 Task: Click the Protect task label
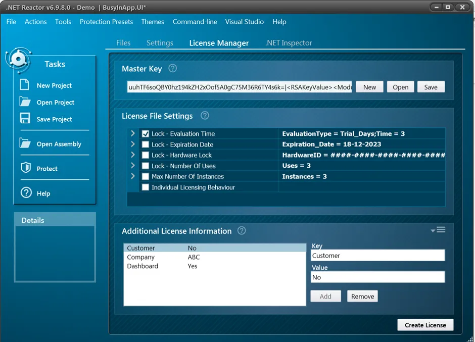47,169
